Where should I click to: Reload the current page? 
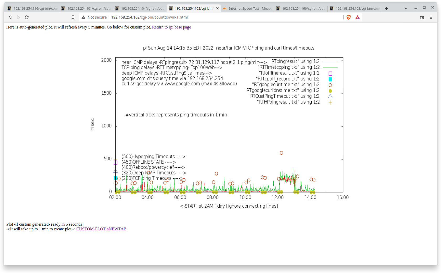(27, 17)
